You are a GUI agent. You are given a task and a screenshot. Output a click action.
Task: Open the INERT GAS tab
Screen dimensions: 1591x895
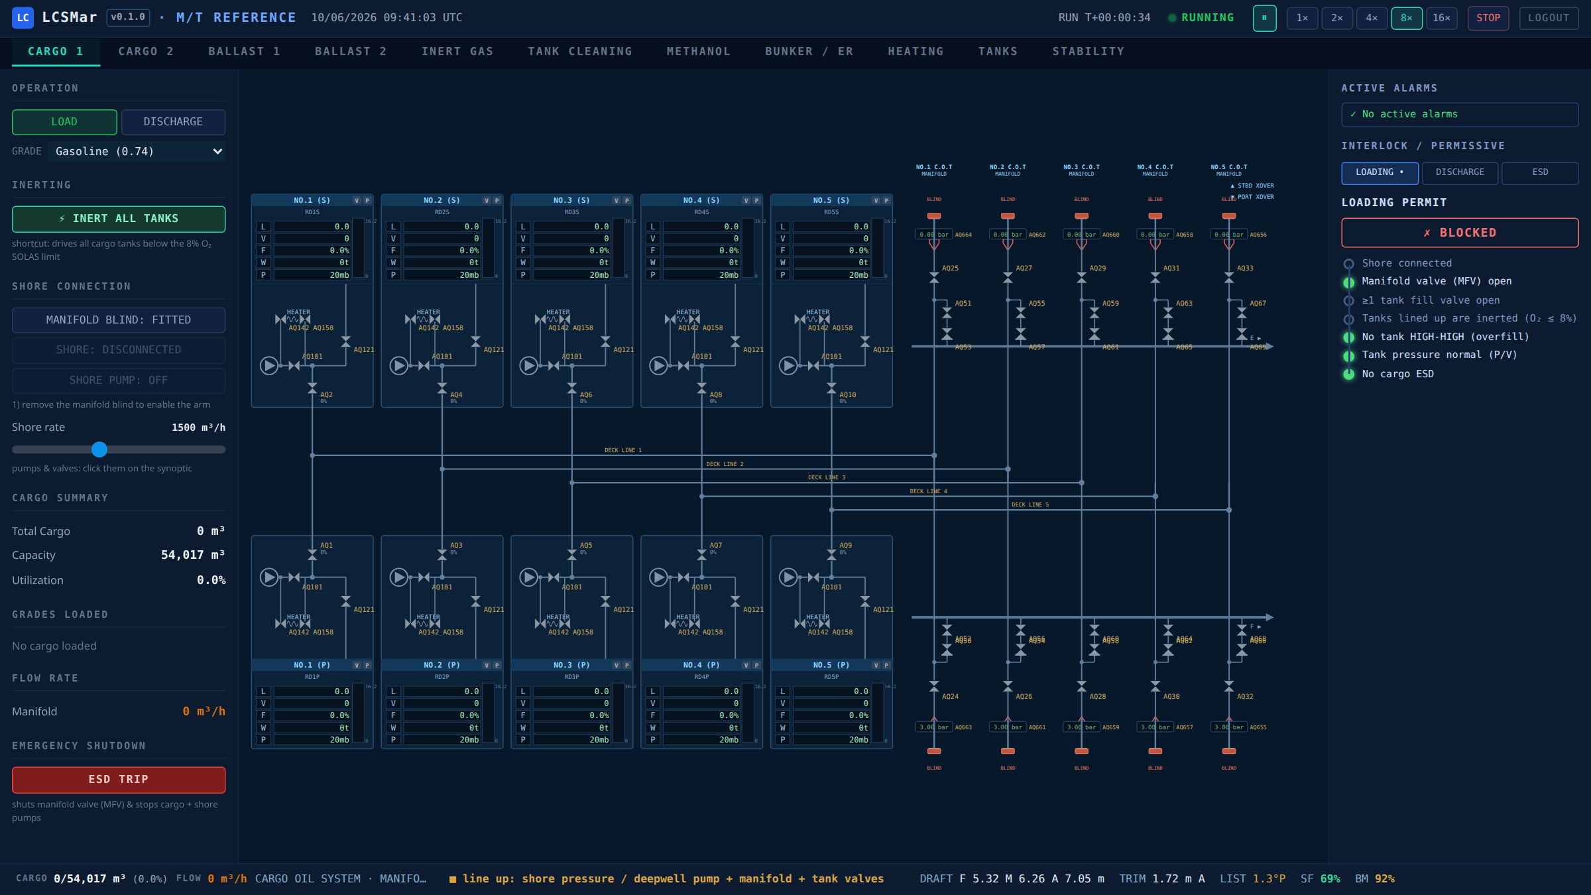click(457, 51)
